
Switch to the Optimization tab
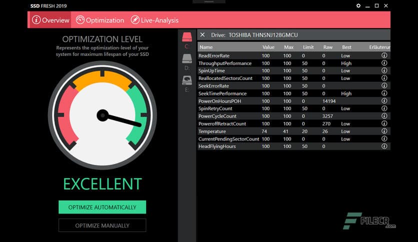tap(100, 20)
